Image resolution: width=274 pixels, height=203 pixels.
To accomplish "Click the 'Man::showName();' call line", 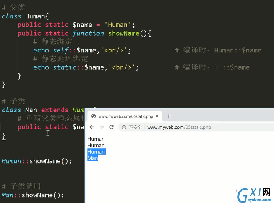I will click(x=33, y=195).
